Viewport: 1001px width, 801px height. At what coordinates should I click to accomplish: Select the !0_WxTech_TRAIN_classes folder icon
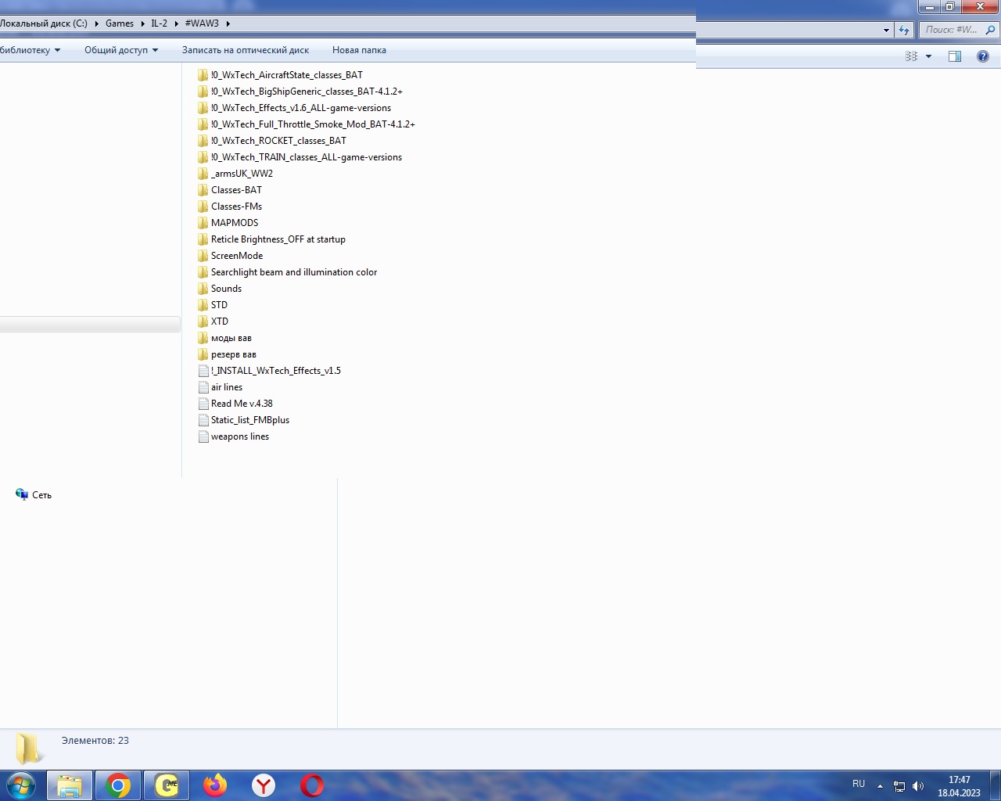[203, 157]
